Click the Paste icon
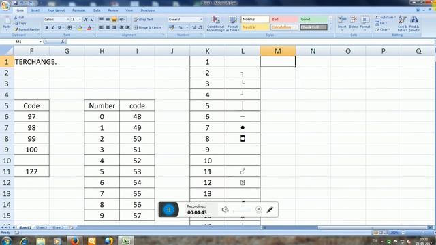 pos(7,21)
